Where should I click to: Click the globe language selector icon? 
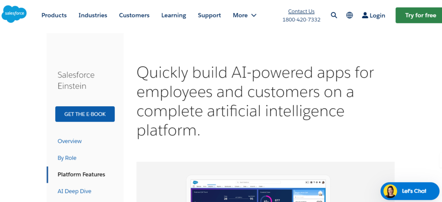click(x=350, y=15)
